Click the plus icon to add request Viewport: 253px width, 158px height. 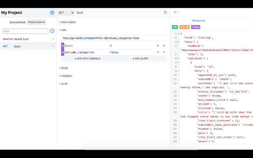[x=52, y=31]
